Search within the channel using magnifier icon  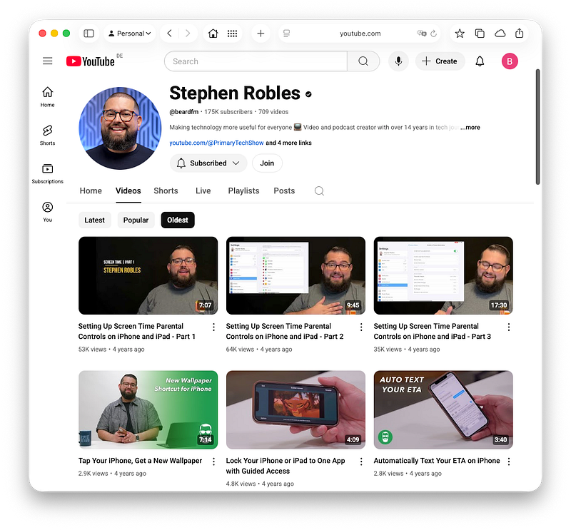[x=319, y=190]
